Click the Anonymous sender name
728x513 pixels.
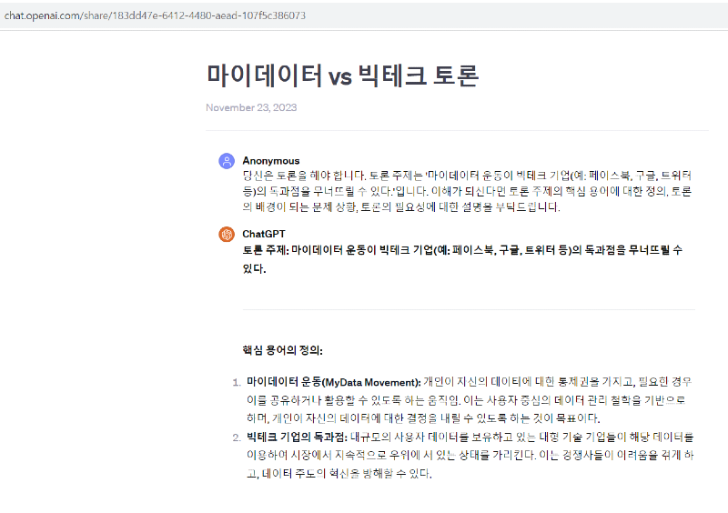(x=270, y=161)
